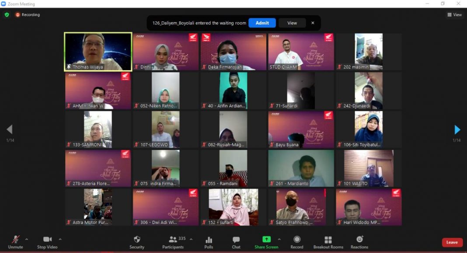This screenshot has width=467, height=253.
Task: Open the Reactions smiley icon
Action: point(359,239)
